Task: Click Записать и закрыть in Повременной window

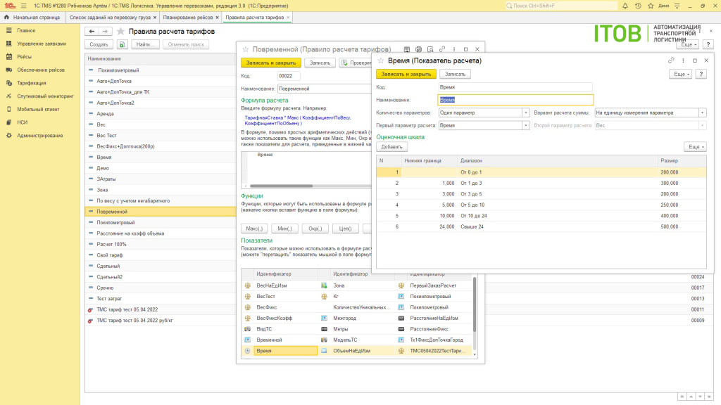Action: tap(271, 63)
